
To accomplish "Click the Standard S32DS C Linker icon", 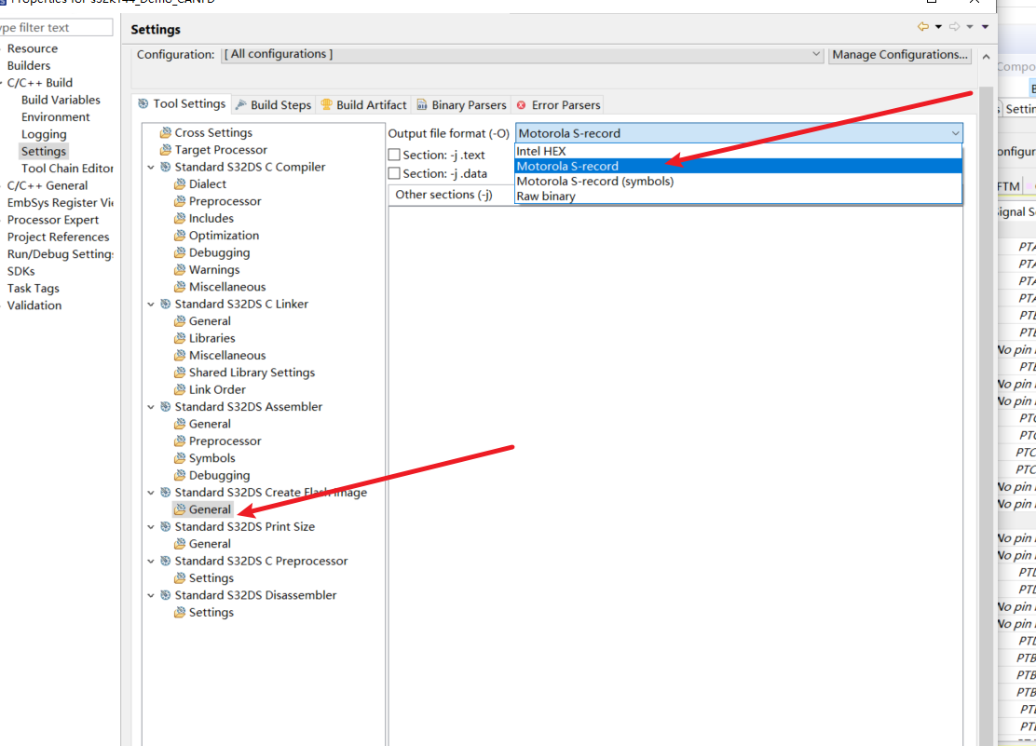I will pyautogui.click(x=166, y=304).
